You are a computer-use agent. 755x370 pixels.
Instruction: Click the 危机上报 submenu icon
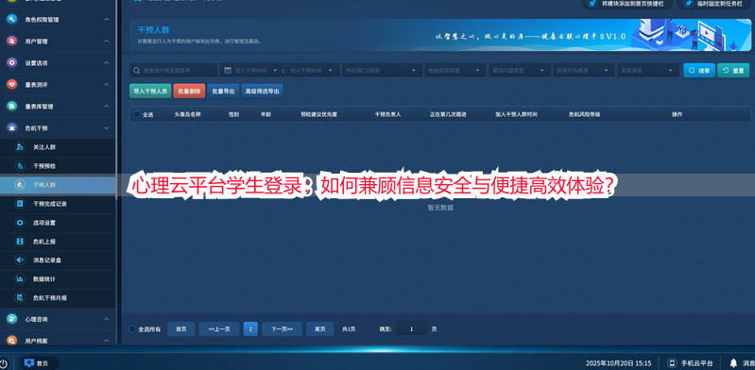[20, 241]
